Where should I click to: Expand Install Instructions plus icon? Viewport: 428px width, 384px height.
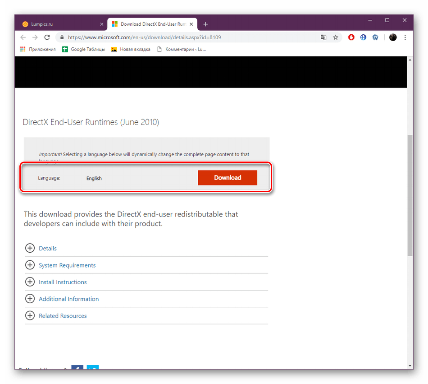point(30,282)
